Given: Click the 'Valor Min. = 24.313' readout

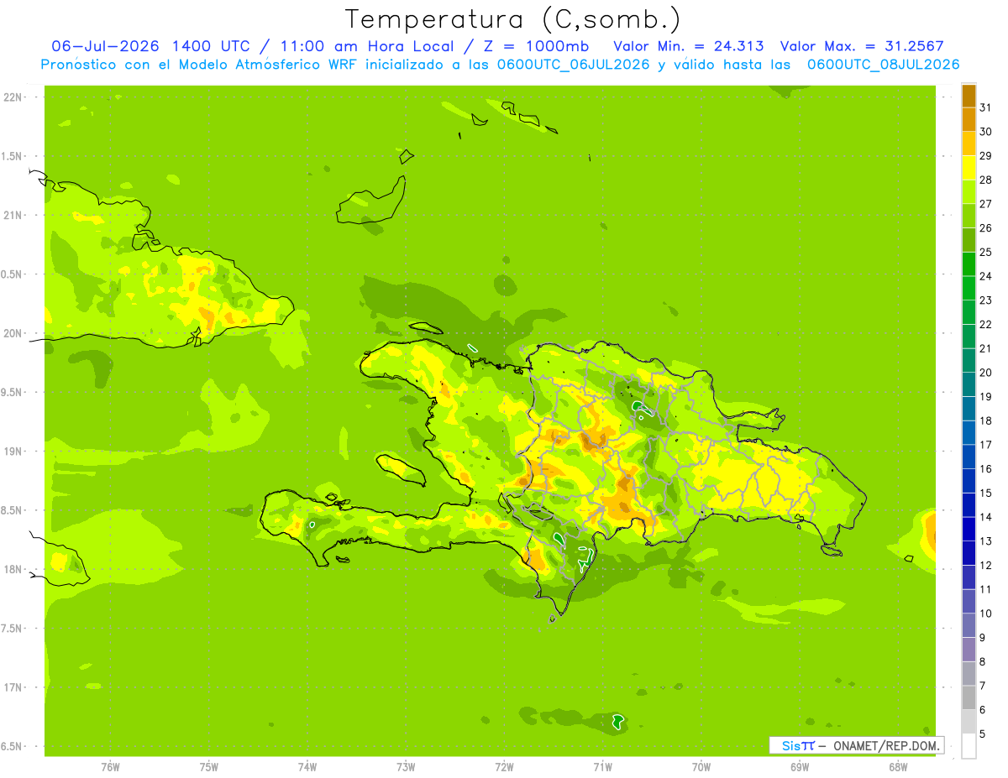Looking at the screenshot, I should 689,46.
